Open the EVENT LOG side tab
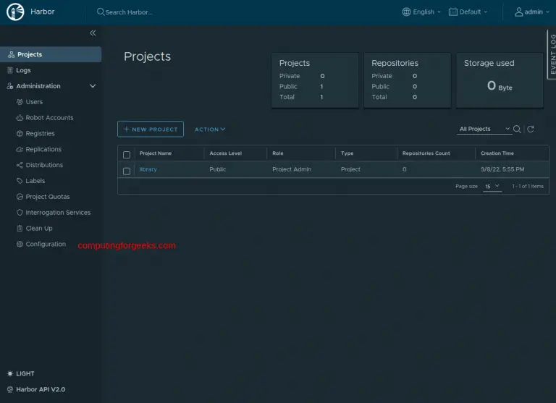This screenshot has height=403, width=556. click(x=552, y=54)
